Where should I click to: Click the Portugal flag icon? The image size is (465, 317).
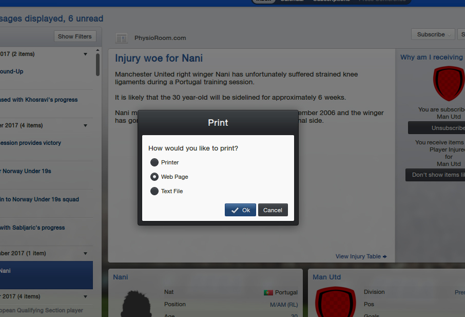pyautogui.click(x=268, y=293)
